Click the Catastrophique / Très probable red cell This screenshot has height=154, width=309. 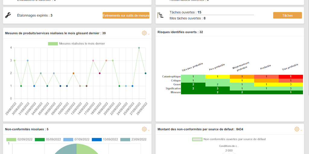(x=291, y=77)
